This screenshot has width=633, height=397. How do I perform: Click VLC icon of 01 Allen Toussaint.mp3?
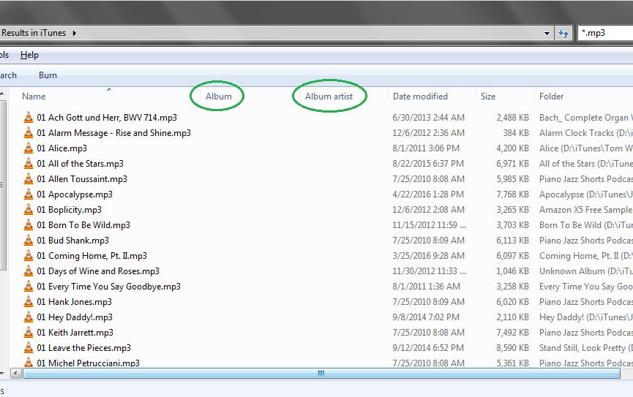pyautogui.click(x=29, y=178)
